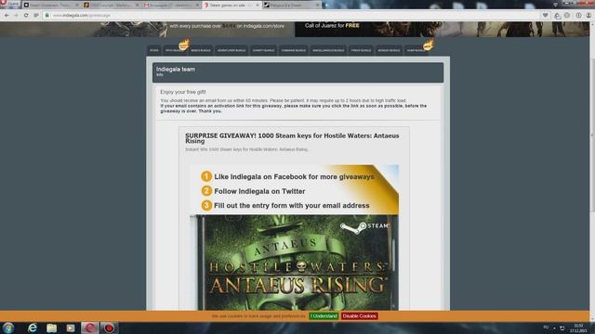Click the extension icon left of the account icon
Viewport: 595px width, 334px height.
(x=578, y=15)
